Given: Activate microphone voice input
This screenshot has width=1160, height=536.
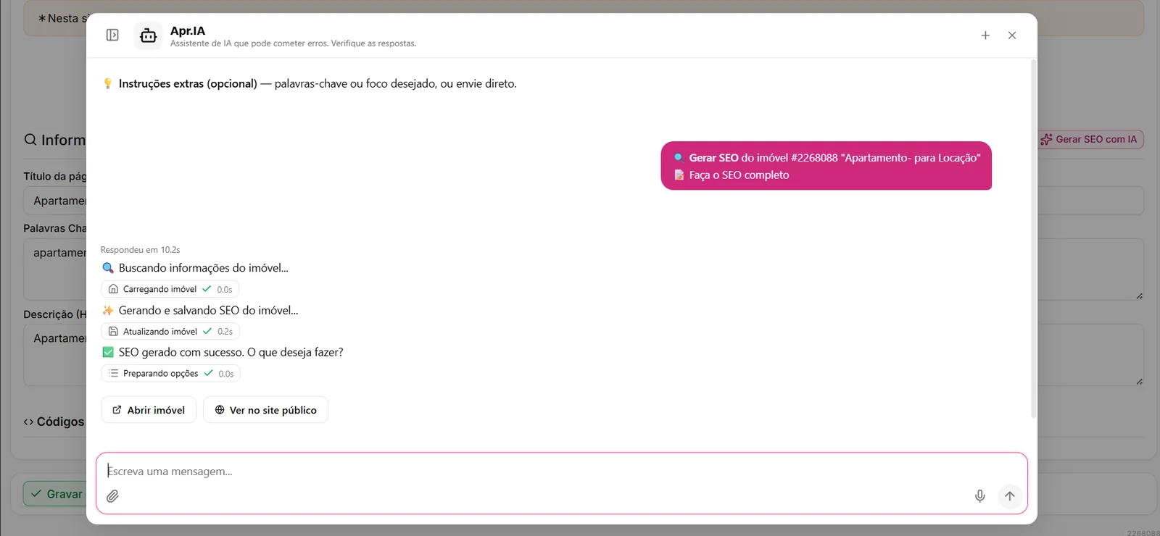Looking at the screenshot, I should pyautogui.click(x=979, y=496).
